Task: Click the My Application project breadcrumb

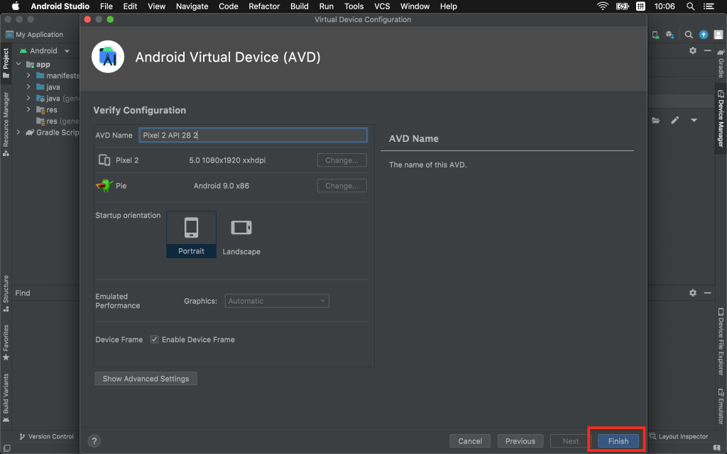Action: click(x=34, y=35)
